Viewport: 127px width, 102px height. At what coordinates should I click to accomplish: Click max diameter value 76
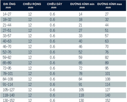click(107, 52)
